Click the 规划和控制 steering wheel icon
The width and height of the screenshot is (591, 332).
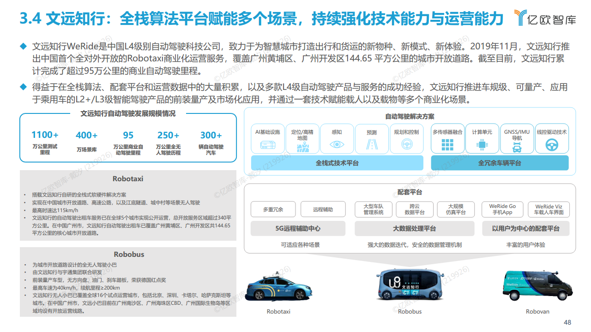point(406,145)
